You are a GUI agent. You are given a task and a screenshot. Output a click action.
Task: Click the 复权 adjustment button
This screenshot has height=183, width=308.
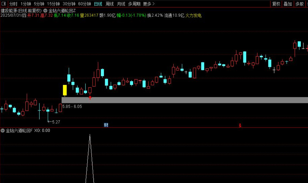(276, 4)
